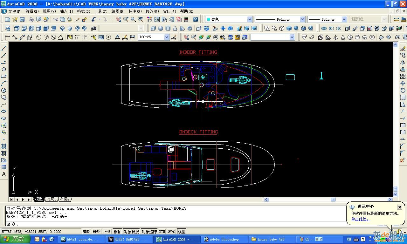Select the Line tool in draw toolbar
The width and height of the screenshot is (407, 244).
[x=4, y=48]
